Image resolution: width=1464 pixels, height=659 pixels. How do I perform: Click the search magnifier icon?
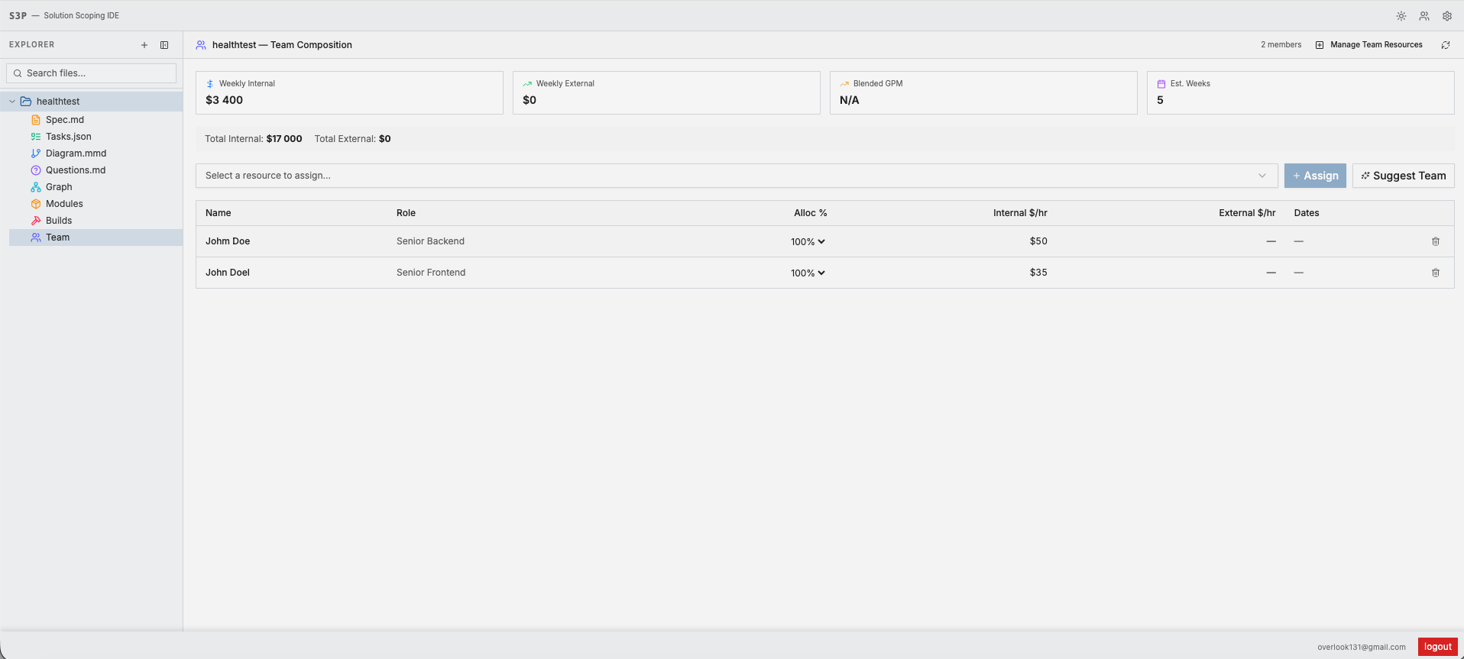coord(18,73)
